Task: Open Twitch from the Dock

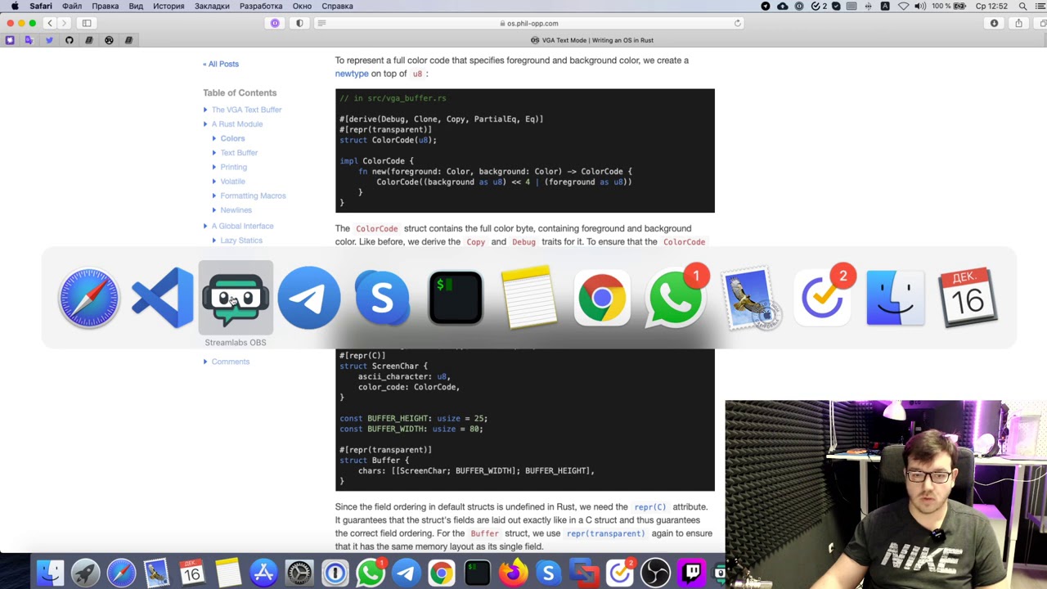Action: click(691, 573)
